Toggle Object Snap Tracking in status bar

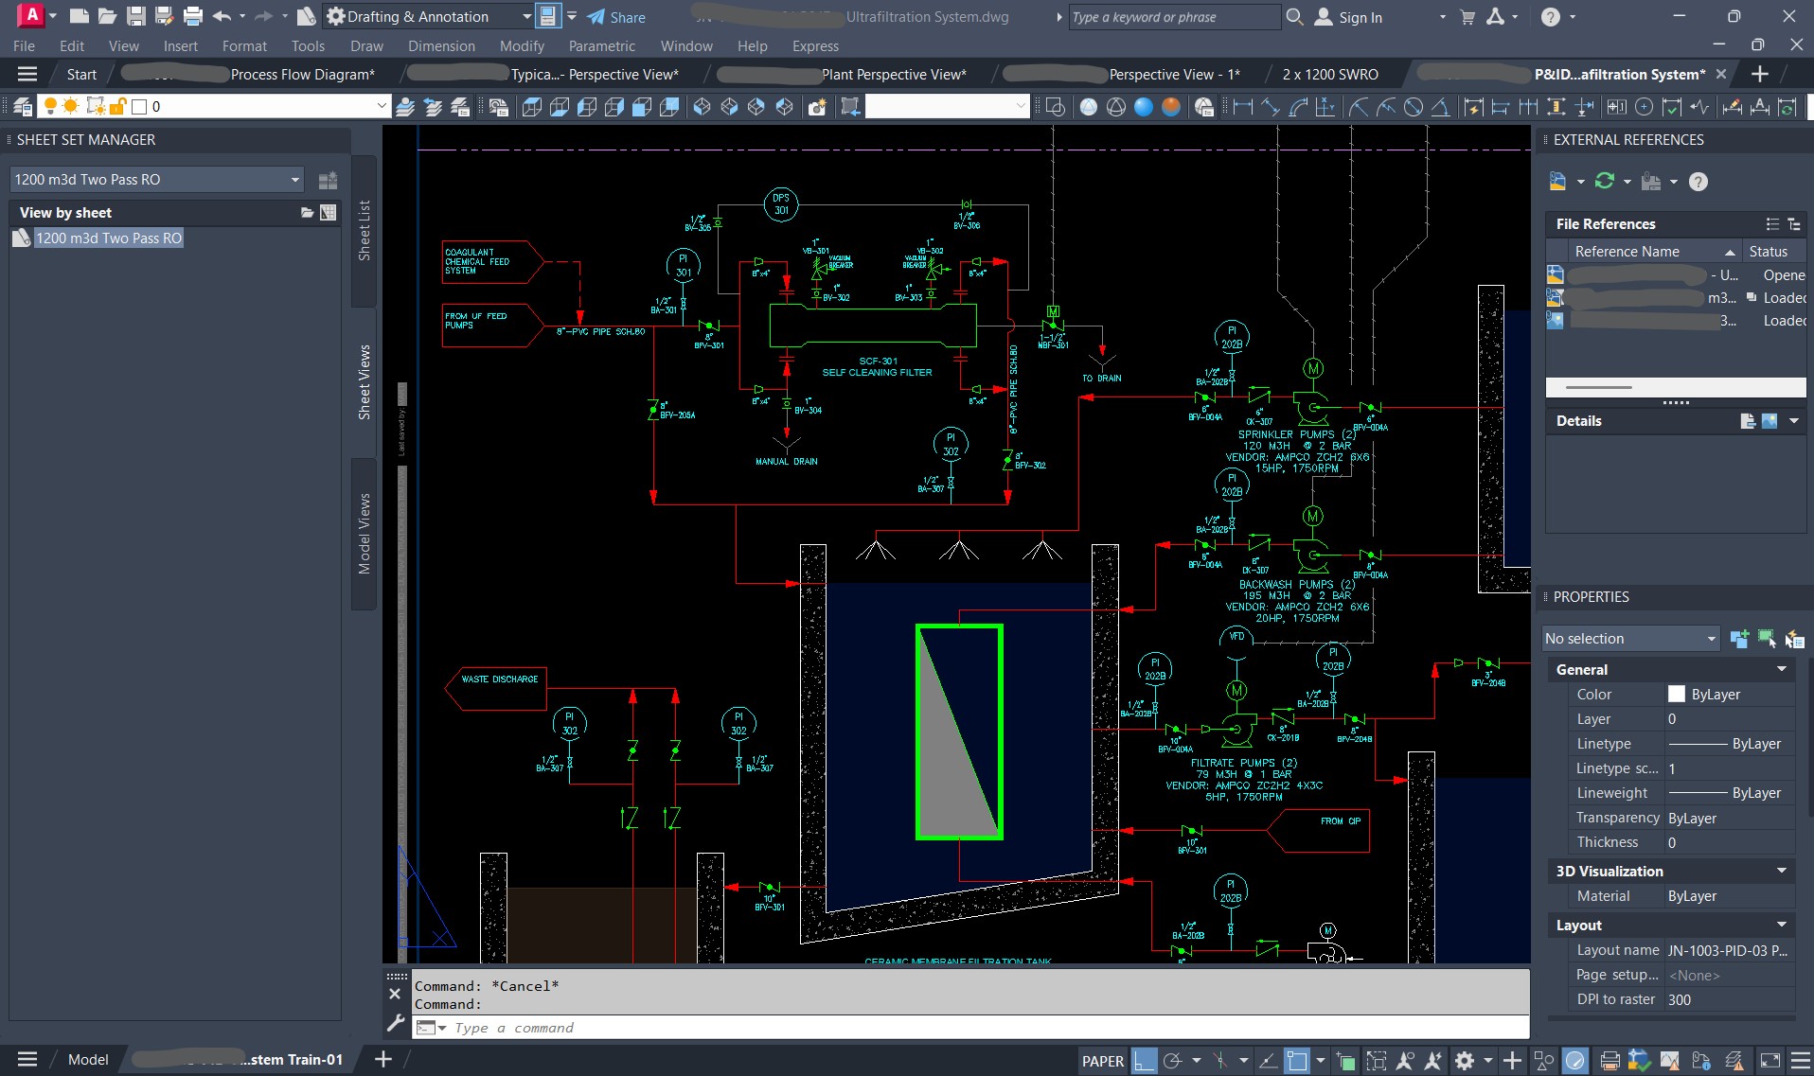click(x=1268, y=1061)
